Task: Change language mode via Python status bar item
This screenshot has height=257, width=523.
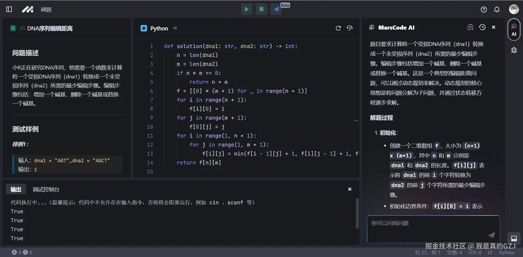Action: tap(507, 252)
